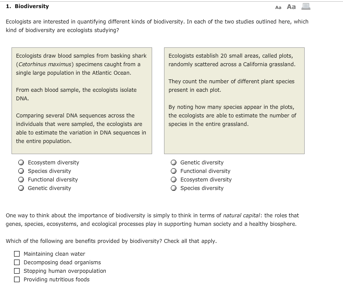Select Species diversity in the left question
The height and width of the screenshot is (292, 343).
click(x=20, y=171)
